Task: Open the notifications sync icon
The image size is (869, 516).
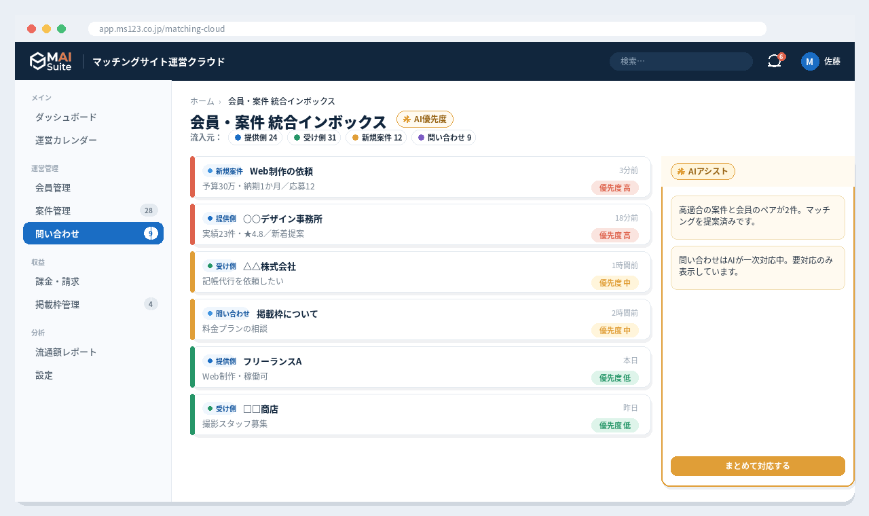Action: coord(775,61)
